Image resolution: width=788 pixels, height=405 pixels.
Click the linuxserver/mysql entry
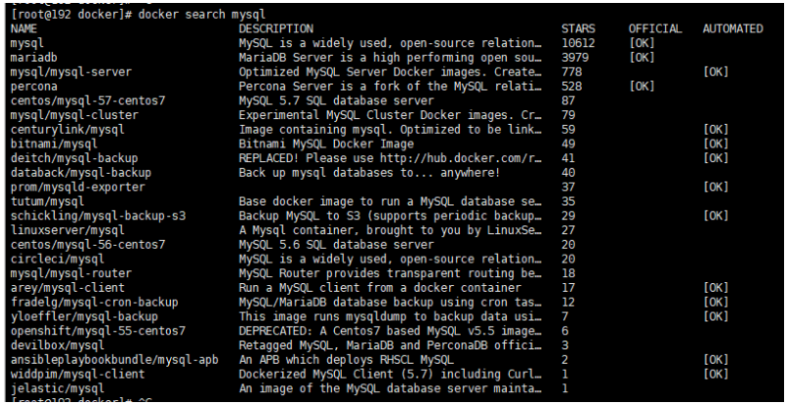point(68,230)
